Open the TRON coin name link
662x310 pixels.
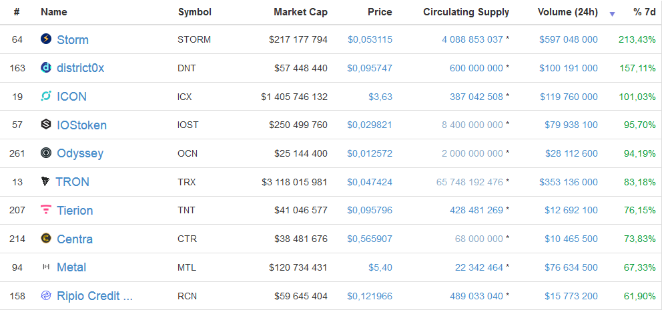click(x=73, y=182)
